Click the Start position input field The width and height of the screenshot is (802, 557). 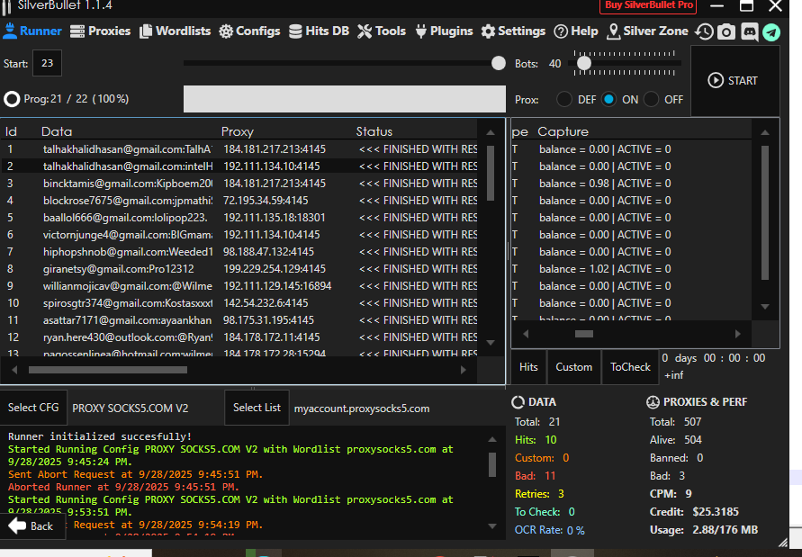(47, 64)
